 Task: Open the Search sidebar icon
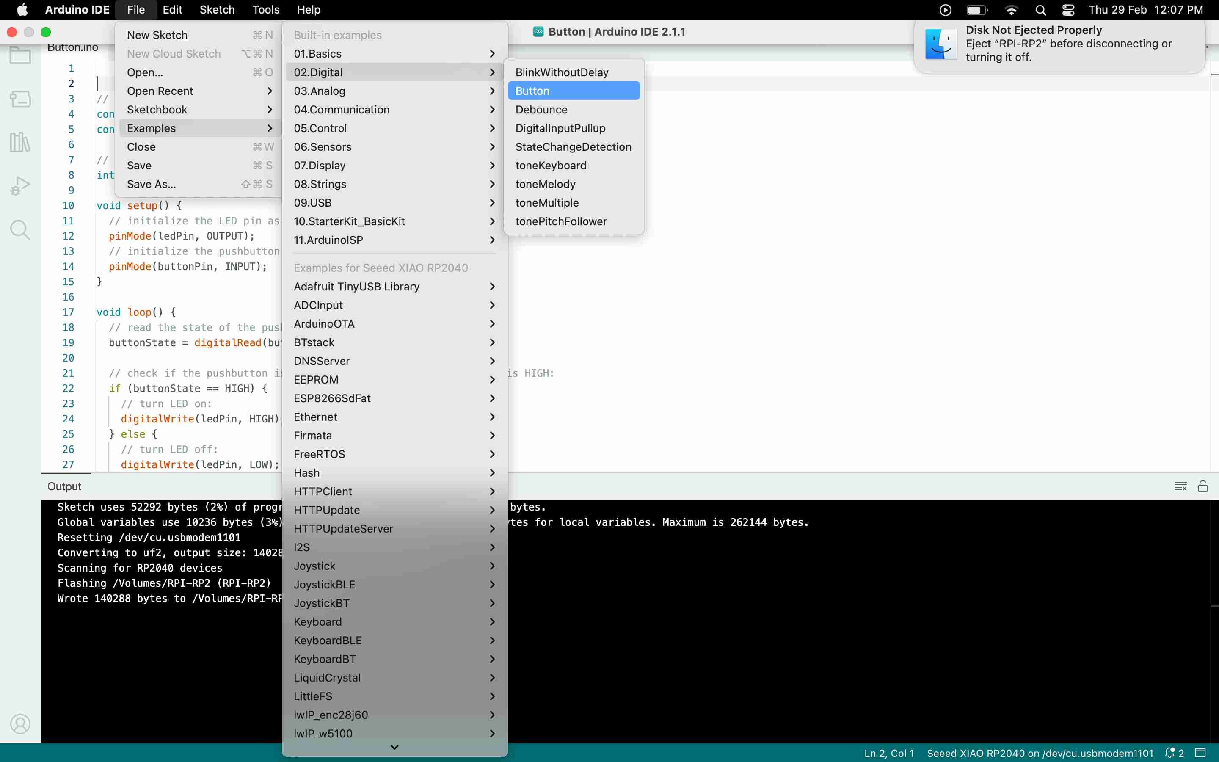[20, 230]
